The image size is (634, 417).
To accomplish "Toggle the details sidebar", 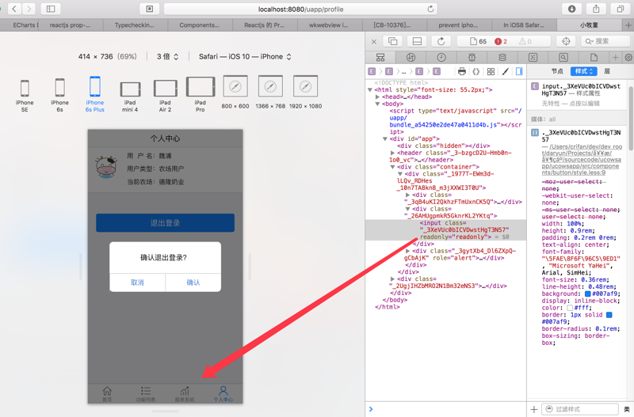I will click(519, 71).
